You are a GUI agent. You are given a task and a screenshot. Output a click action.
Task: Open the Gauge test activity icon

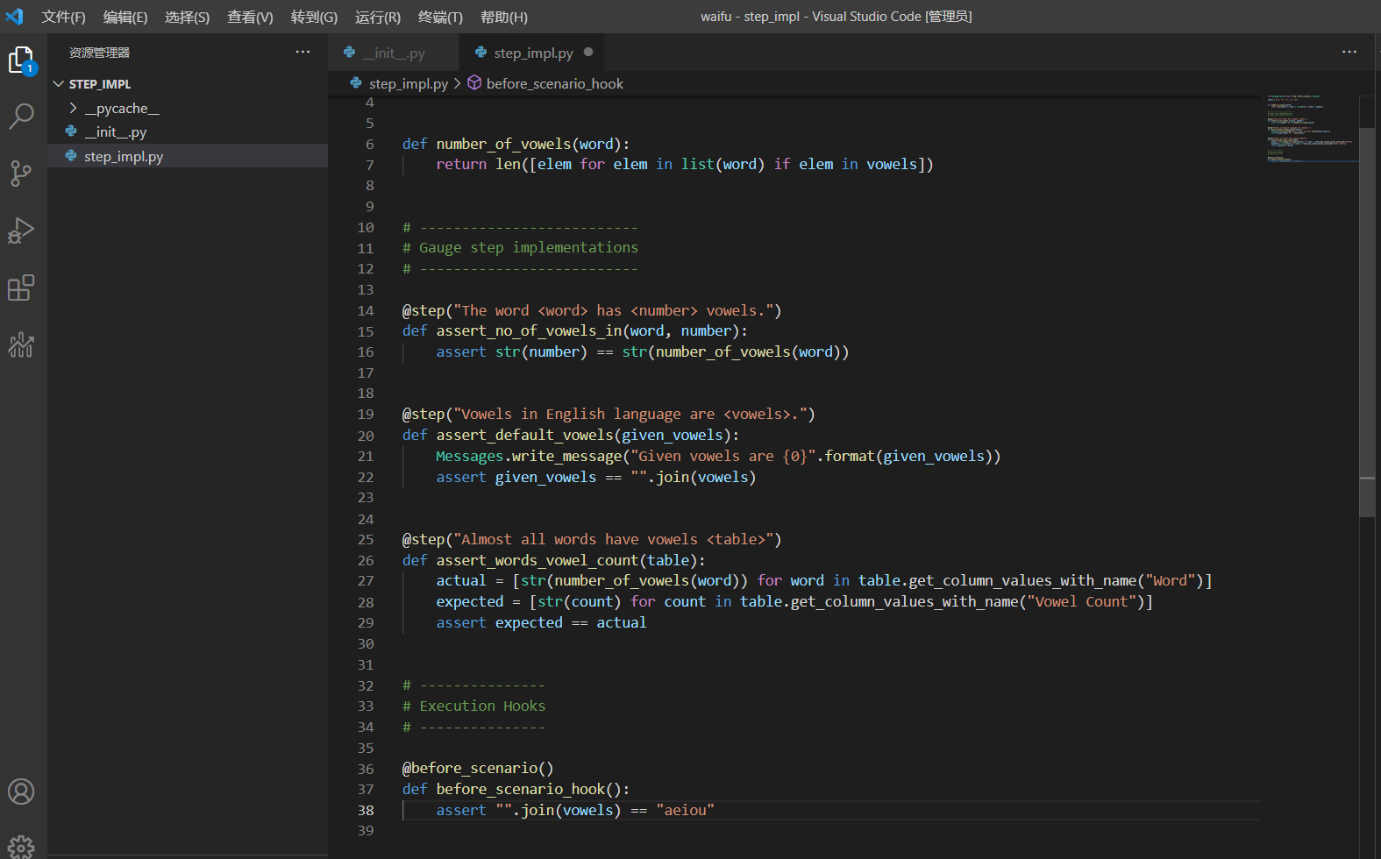(21, 345)
